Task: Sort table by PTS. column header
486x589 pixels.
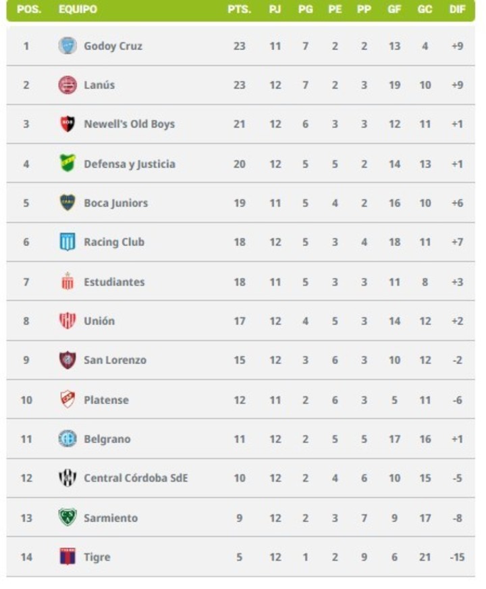Action: tap(239, 9)
